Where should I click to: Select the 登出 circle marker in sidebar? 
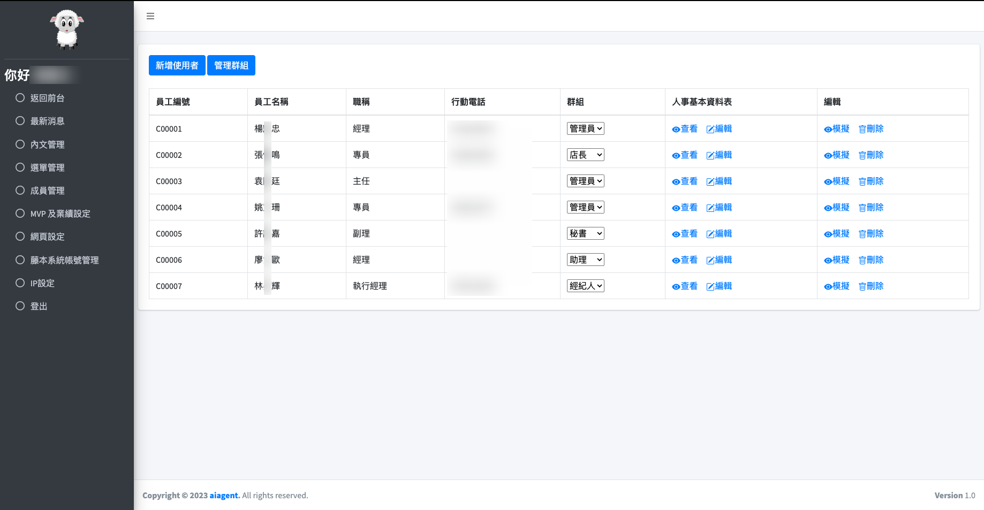[20, 306]
